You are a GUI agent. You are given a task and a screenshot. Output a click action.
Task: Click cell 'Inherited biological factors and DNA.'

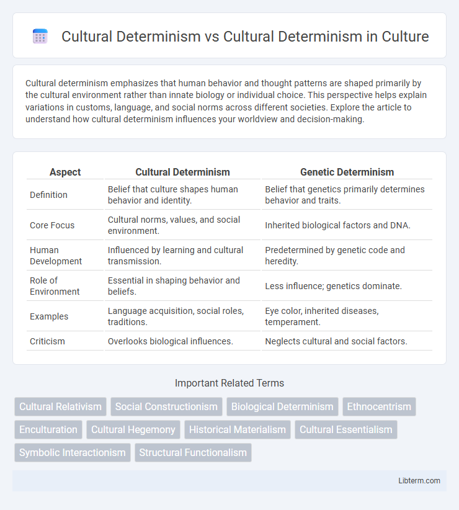click(347, 225)
